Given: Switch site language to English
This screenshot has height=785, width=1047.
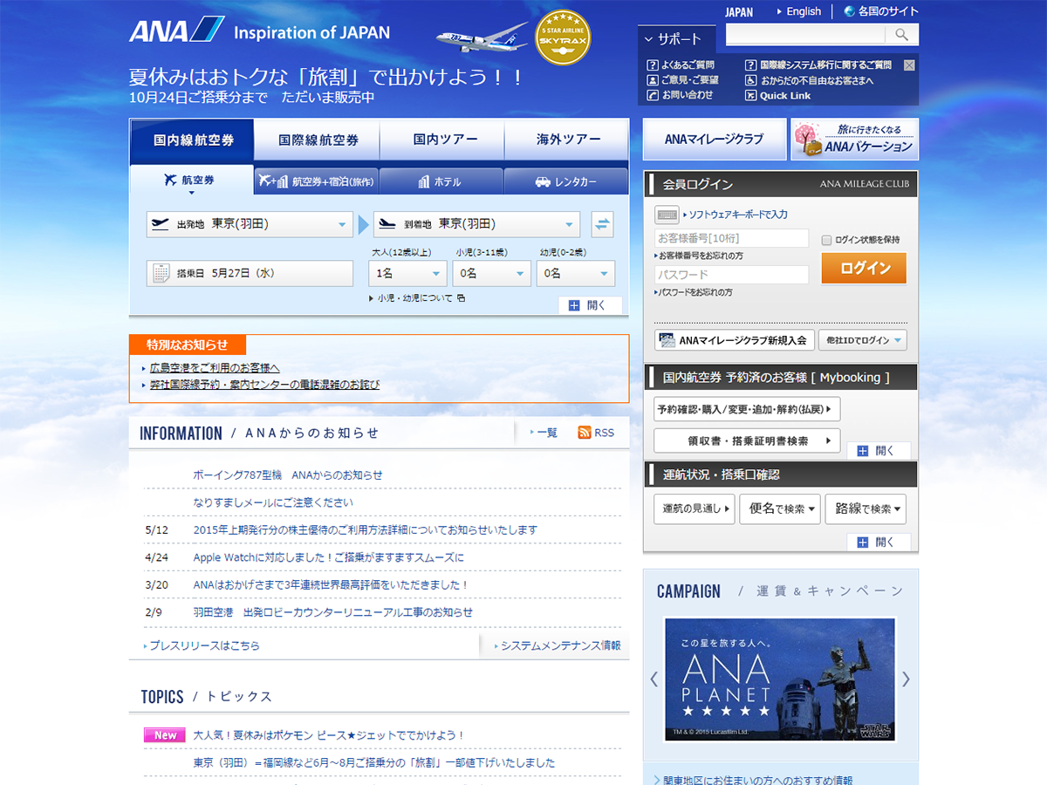Looking at the screenshot, I should point(804,11).
